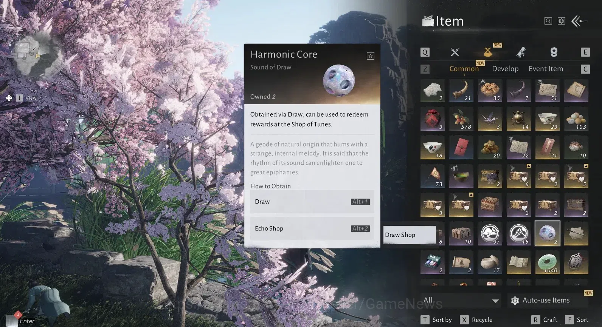Expand the All filter dropdown
The height and width of the screenshot is (327, 602).
coord(461,301)
